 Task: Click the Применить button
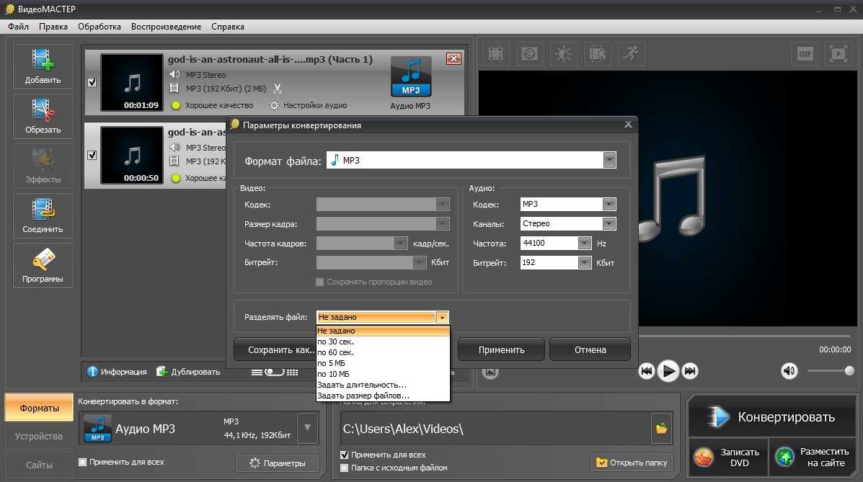click(x=501, y=350)
